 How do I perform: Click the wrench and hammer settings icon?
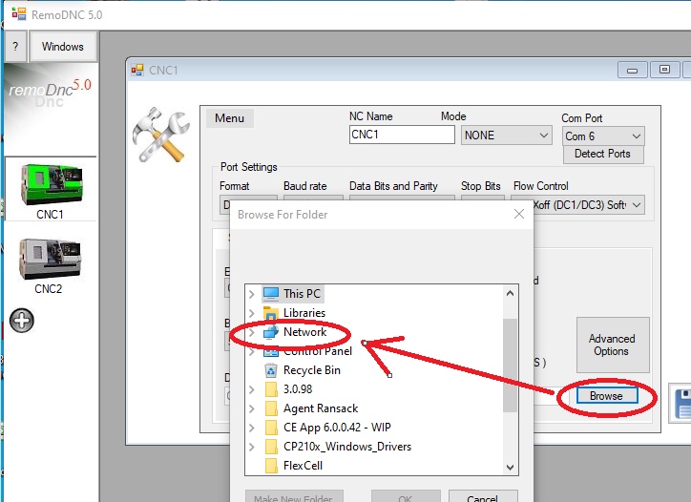[160, 135]
